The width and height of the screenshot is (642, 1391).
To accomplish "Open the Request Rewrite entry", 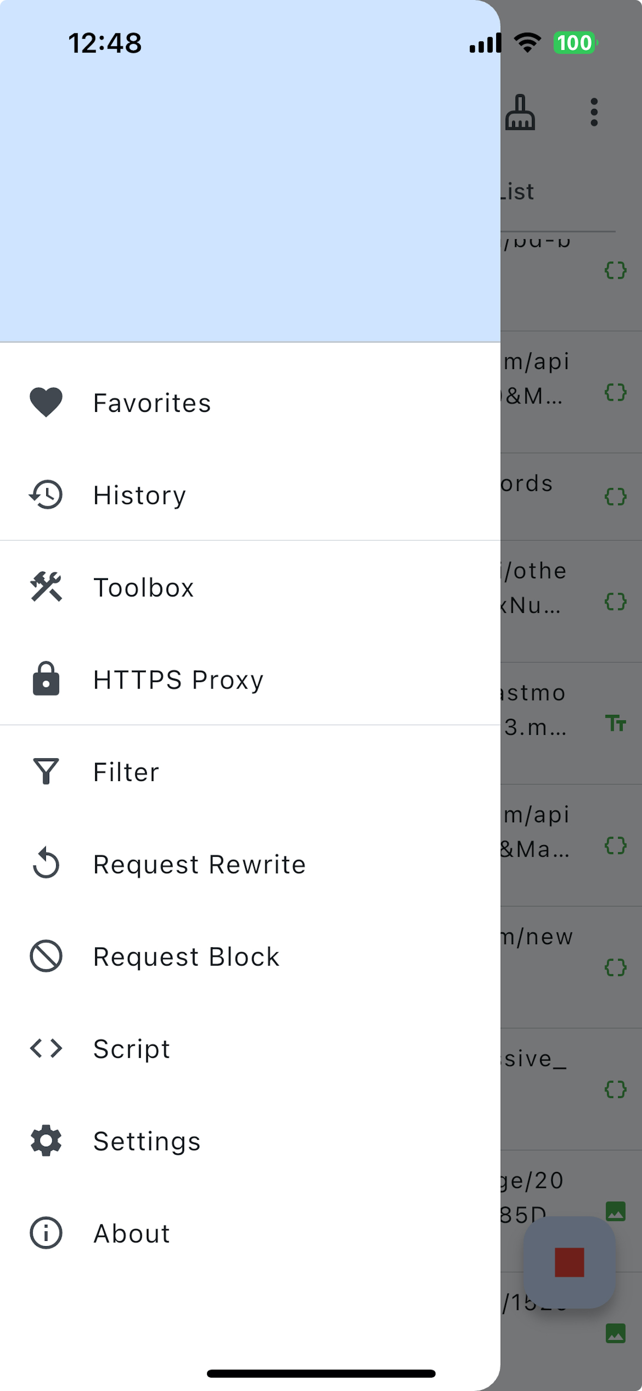I will (200, 865).
